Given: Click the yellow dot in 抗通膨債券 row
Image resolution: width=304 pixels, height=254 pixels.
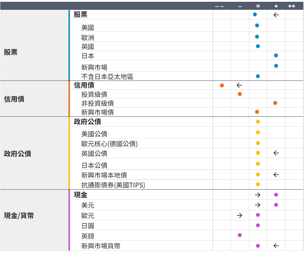Looking at the screenshot, I should coord(258,184).
